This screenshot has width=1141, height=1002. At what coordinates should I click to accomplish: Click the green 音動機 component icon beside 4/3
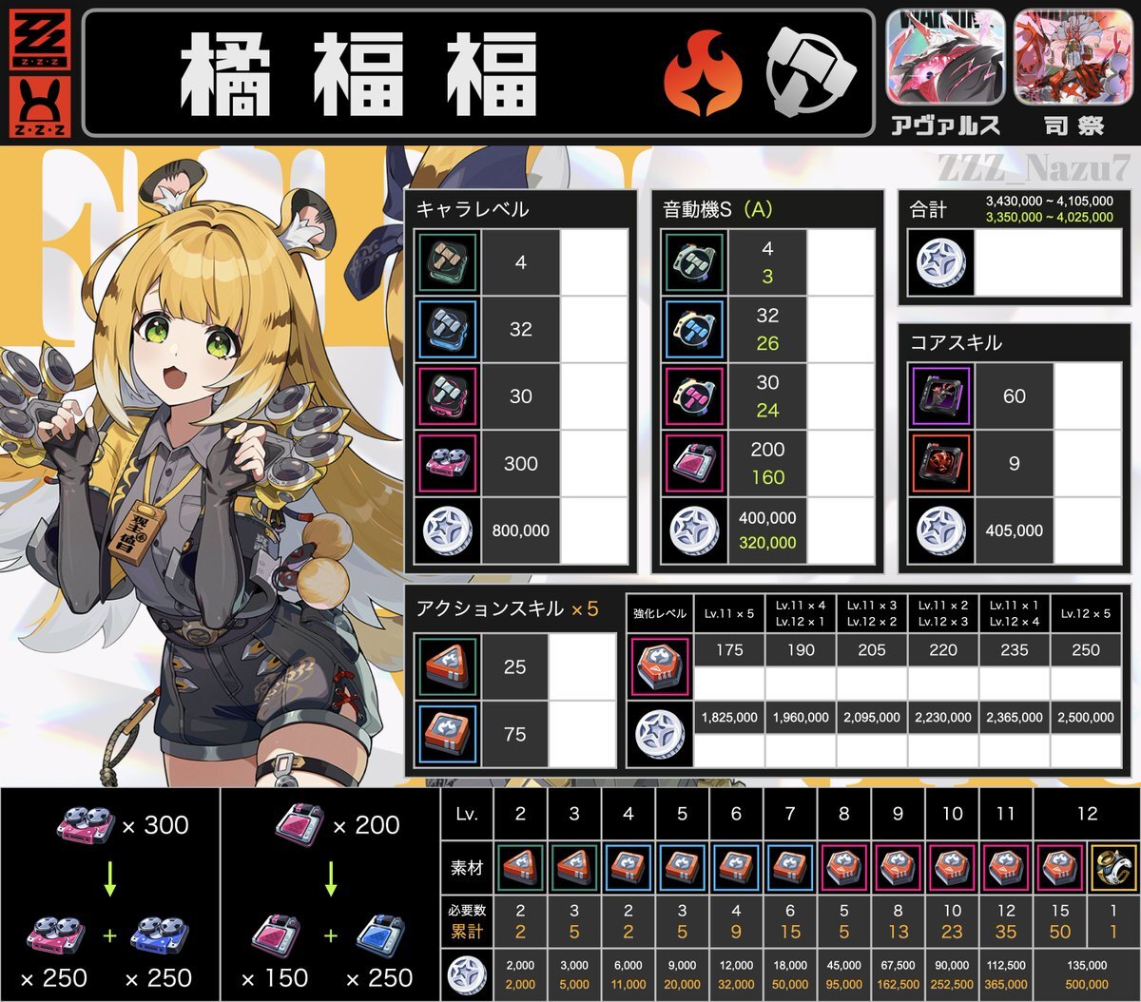click(695, 262)
